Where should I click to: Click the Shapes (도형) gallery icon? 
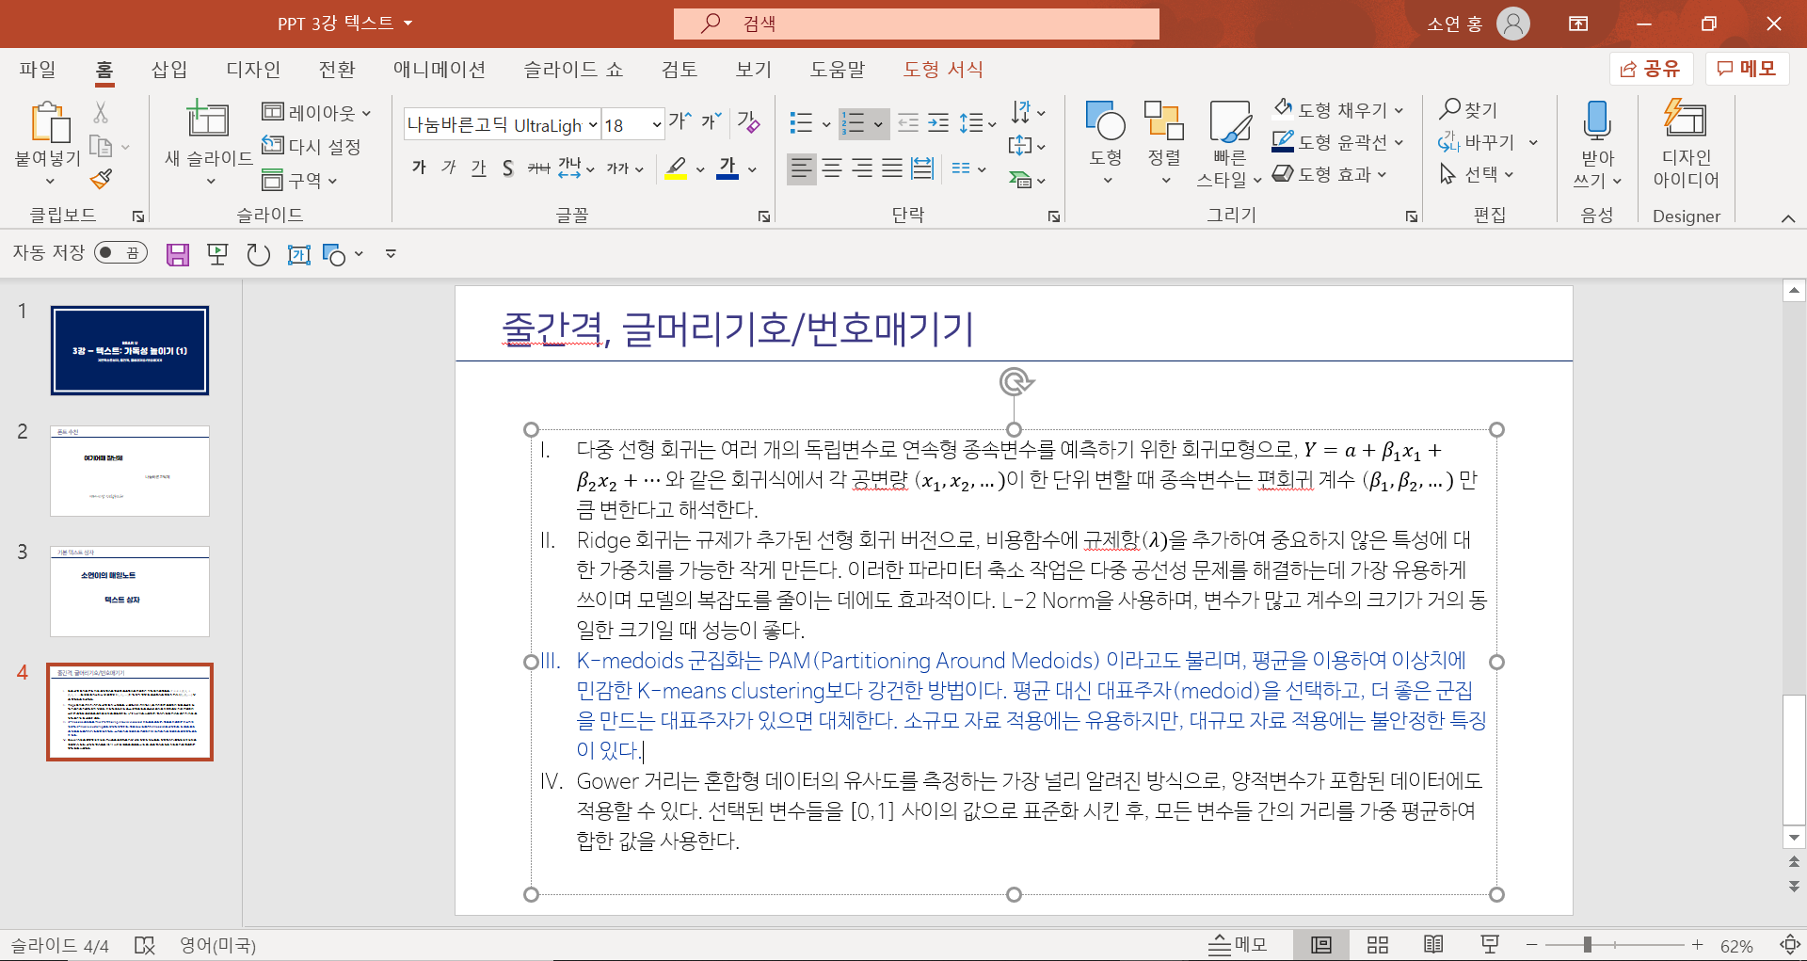click(x=1105, y=121)
